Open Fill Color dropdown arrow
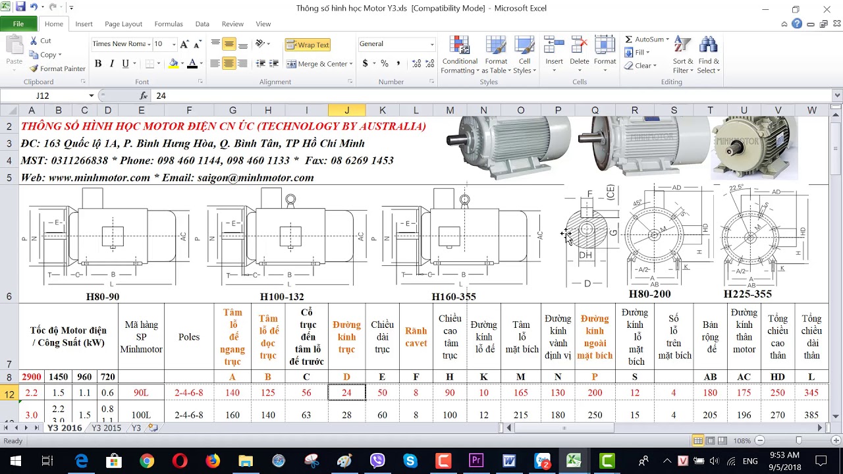Viewport: 843px width, 474px height. coord(182,64)
